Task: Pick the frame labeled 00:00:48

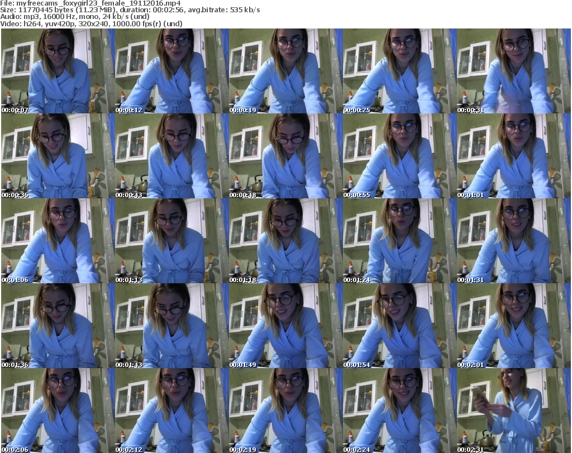Action: [285, 156]
